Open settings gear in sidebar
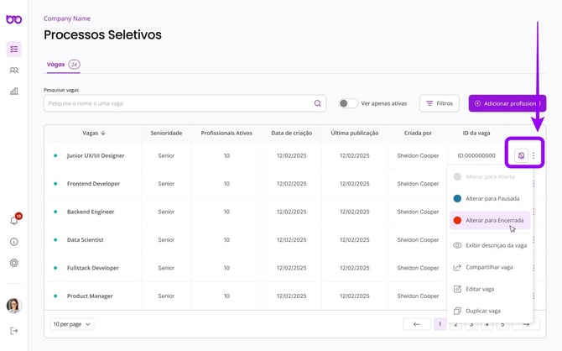Image resolution: width=562 pixels, height=351 pixels. (x=13, y=263)
